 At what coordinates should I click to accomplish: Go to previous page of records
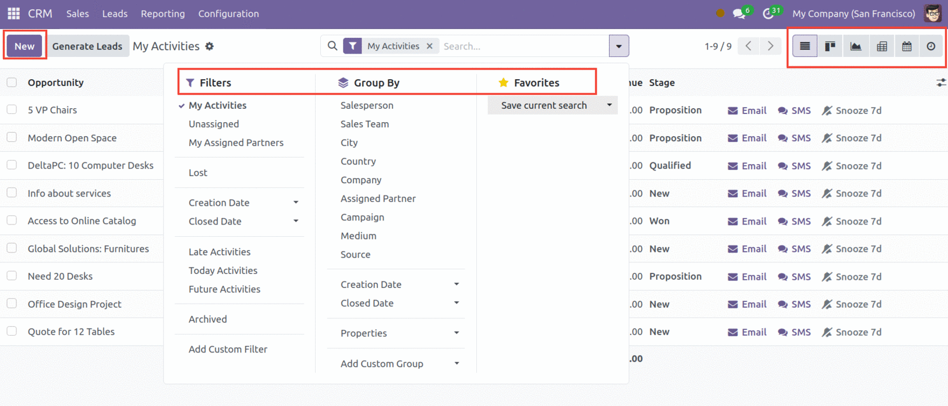point(749,46)
